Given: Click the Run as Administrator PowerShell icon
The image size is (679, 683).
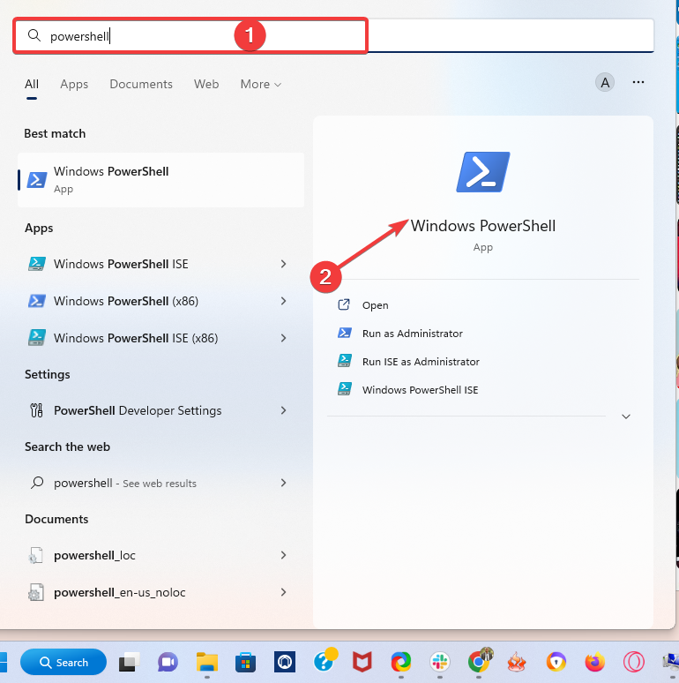Looking at the screenshot, I should click(x=345, y=333).
